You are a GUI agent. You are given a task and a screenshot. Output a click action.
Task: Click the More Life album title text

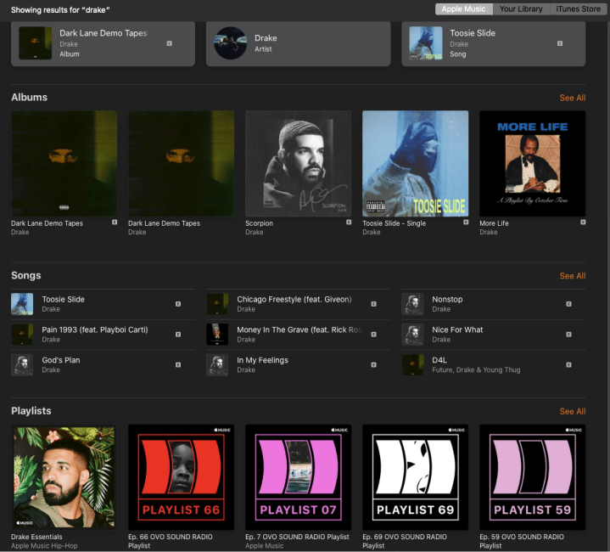(494, 223)
